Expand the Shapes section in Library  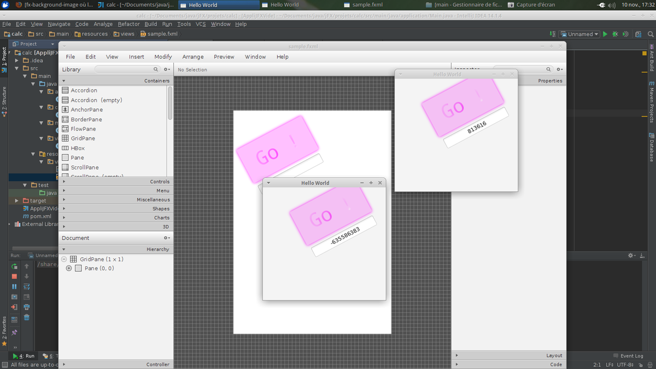coord(116,209)
